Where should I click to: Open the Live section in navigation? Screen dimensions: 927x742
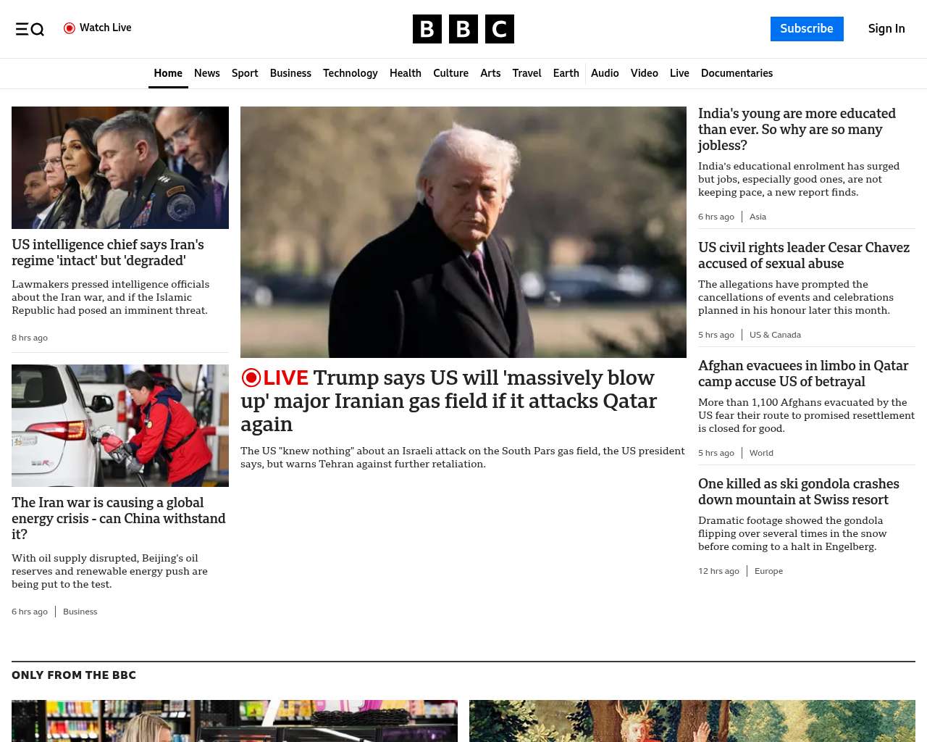click(x=679, y=73)
